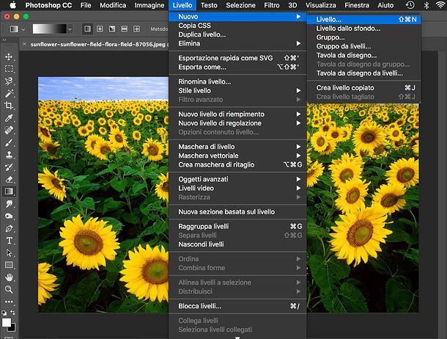Select the Rectangular Marquee tool
This screenshot has height=339, width=447.
(x=9, y=69)
